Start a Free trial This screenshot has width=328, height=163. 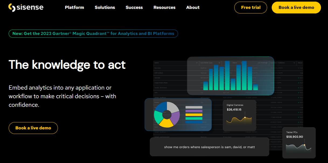click(251, 8)
